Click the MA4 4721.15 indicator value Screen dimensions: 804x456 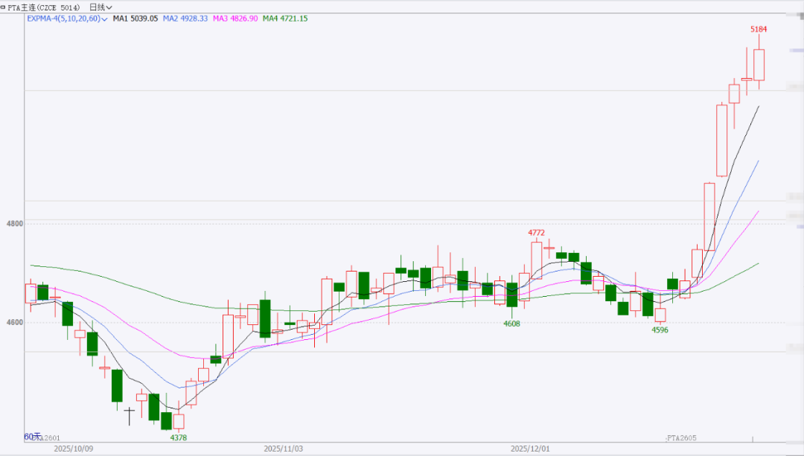[x=285, y=19]
